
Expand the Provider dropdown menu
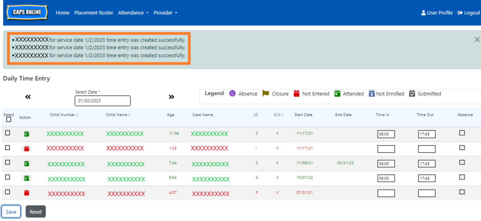point(165,13)
